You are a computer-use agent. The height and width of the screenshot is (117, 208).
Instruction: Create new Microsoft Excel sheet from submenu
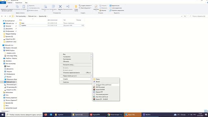point(106,97)
